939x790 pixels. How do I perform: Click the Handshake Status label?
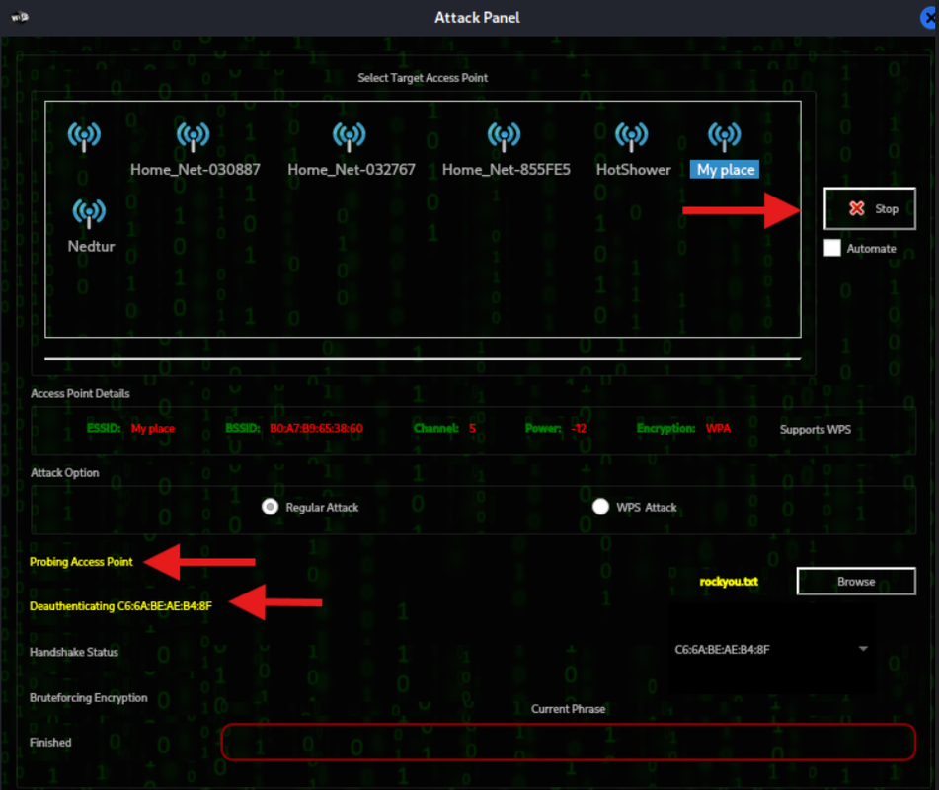74,653
